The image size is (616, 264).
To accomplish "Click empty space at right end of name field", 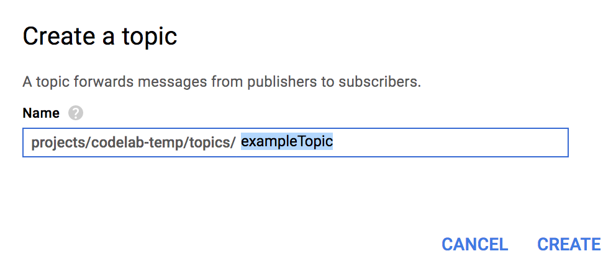I will point(497,143).
